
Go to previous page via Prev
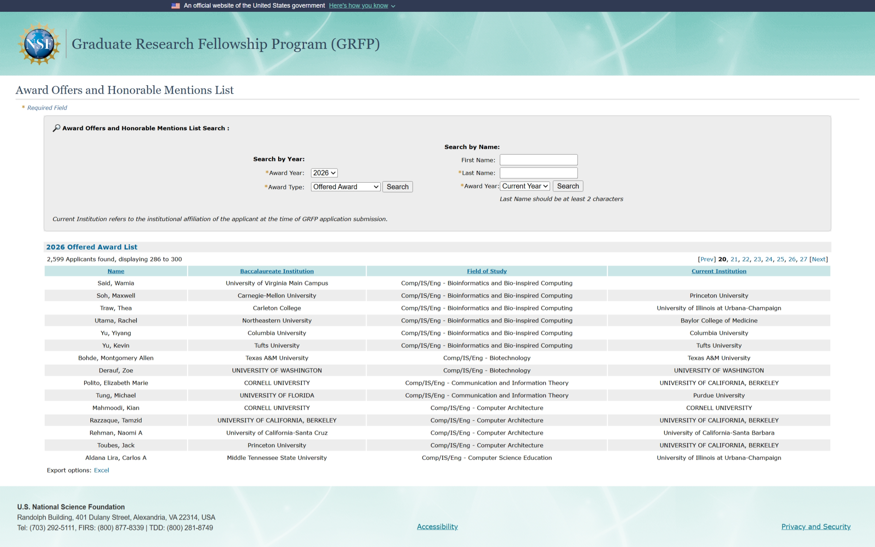pos(706,259)
